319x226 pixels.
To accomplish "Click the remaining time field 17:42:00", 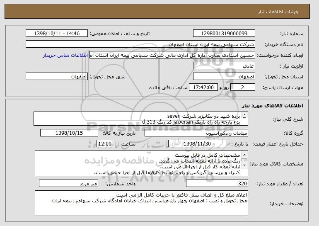I will (203, 87).
